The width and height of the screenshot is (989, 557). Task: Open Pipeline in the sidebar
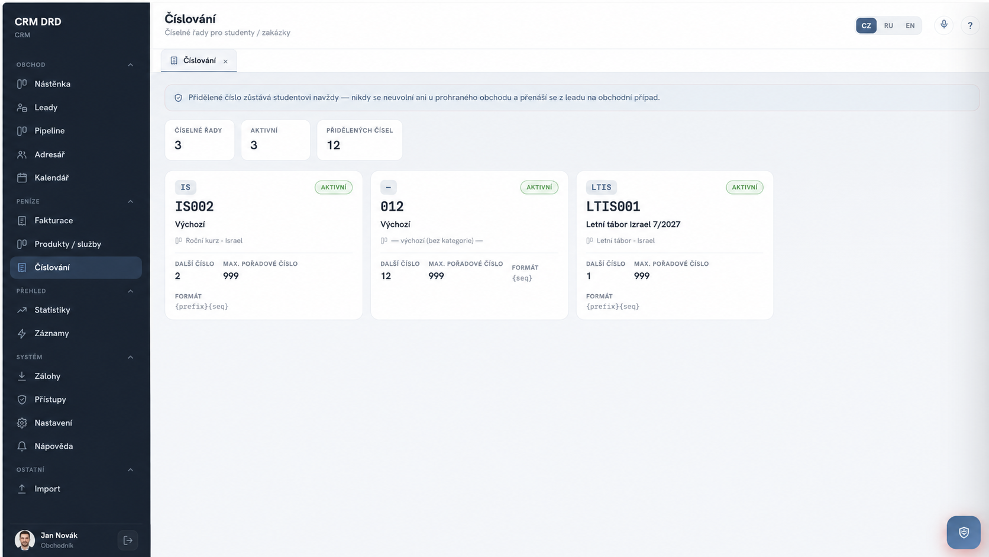pyautogui.click(x=76, y=131)
